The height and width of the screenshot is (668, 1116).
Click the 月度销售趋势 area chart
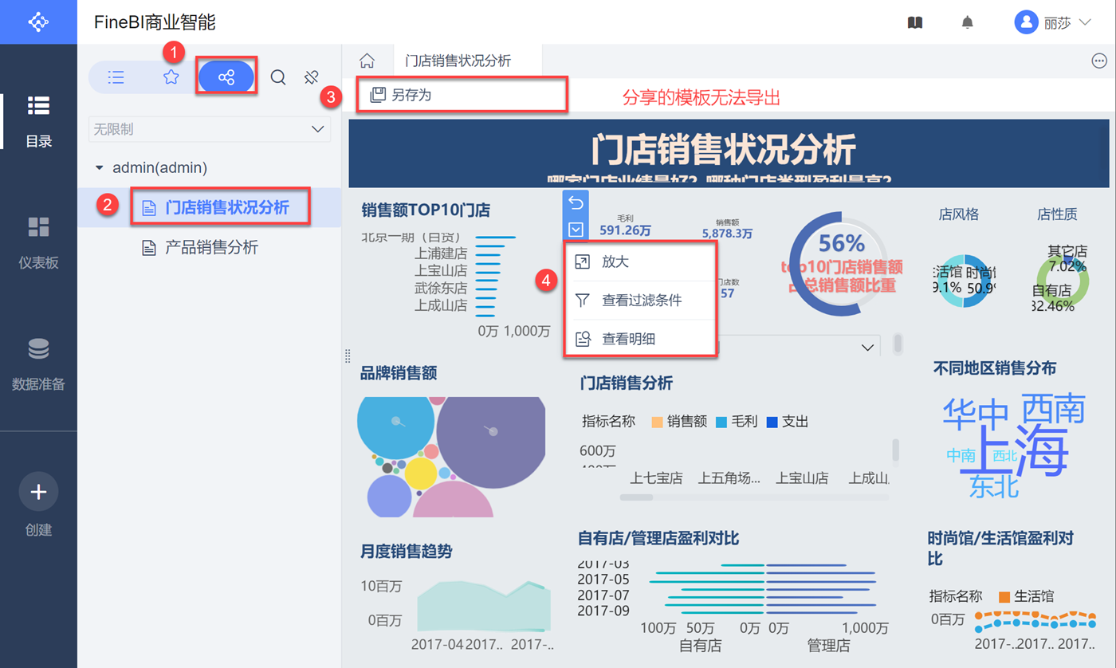click(x=484, y=607)
